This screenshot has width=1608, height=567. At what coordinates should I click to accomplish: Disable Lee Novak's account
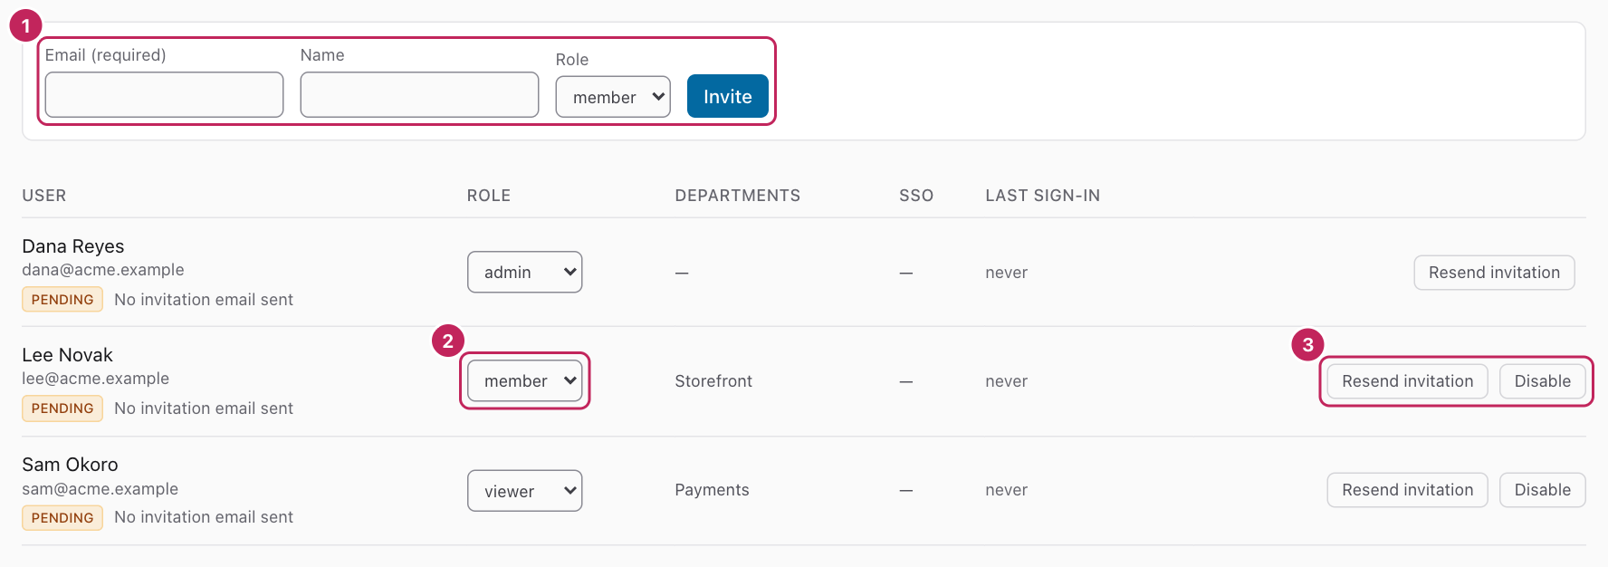point(1542,381)
